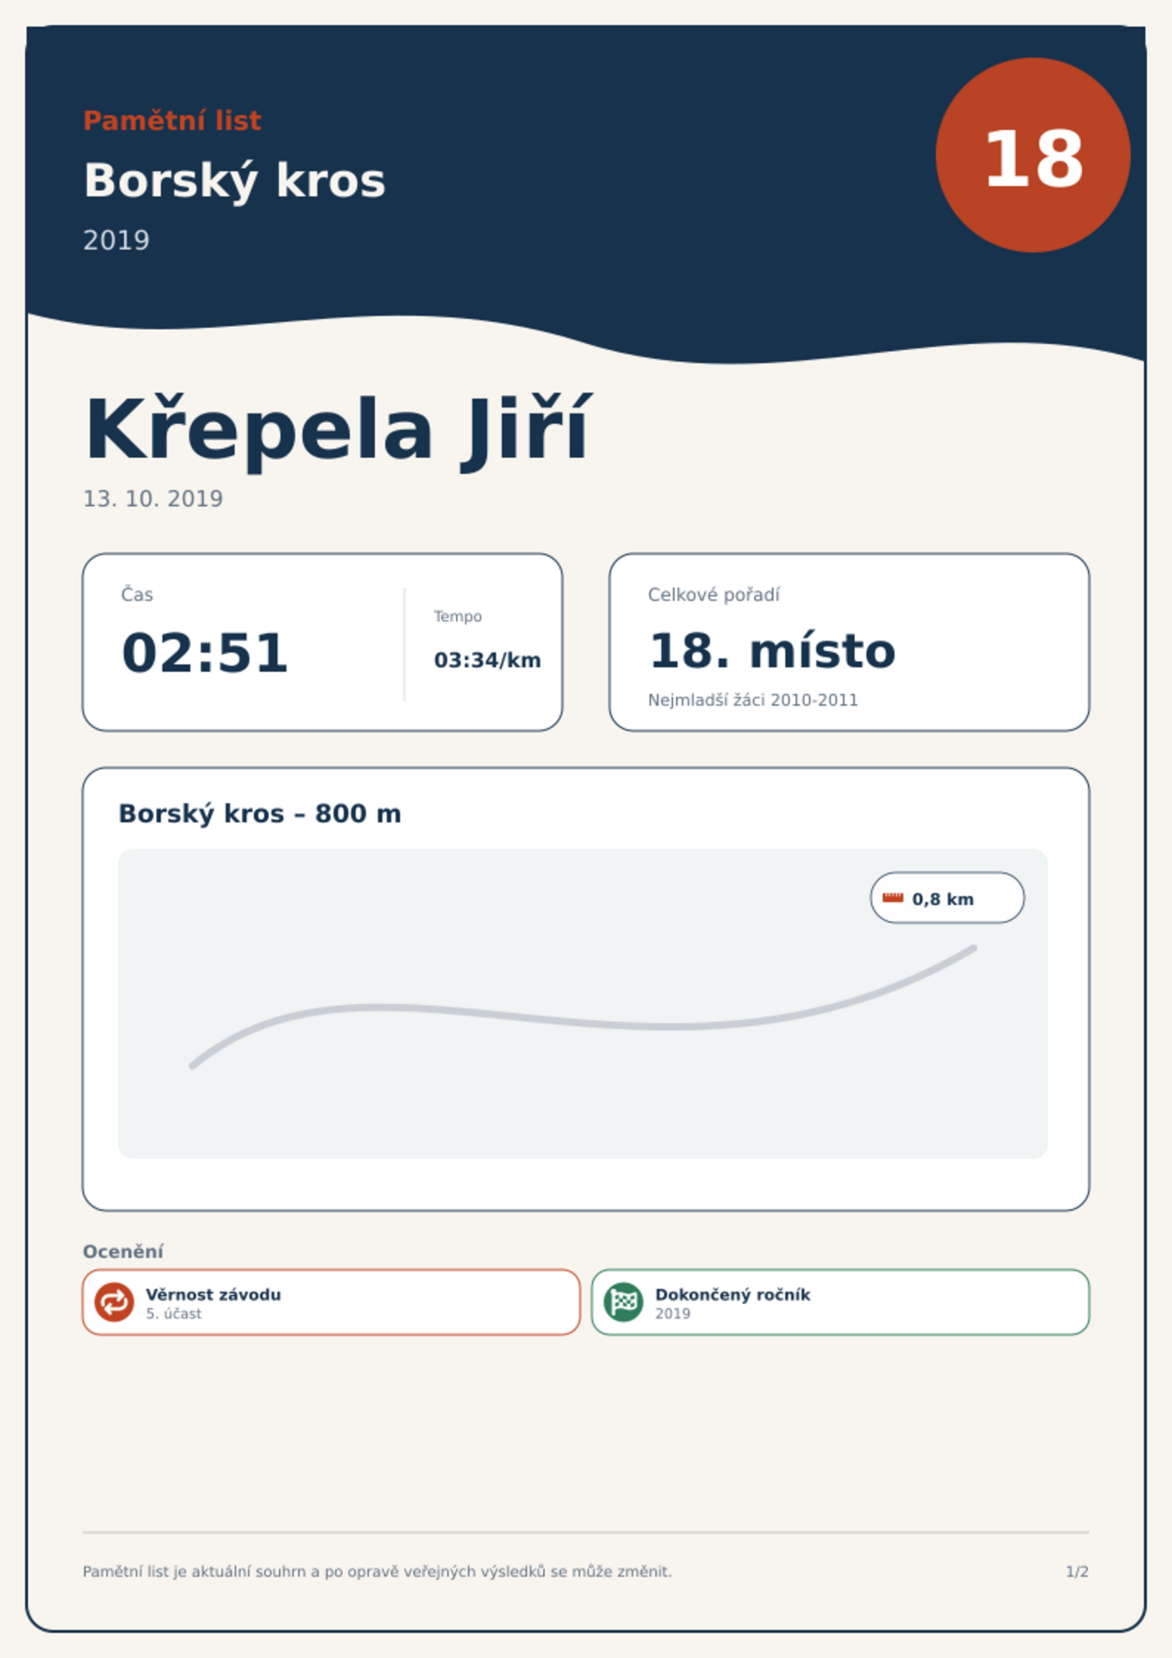Image resolution: width=1172 pixels, height=1658 pixels.
Task: Click the red circle badge showing 18
Action: click(1033, 155)
